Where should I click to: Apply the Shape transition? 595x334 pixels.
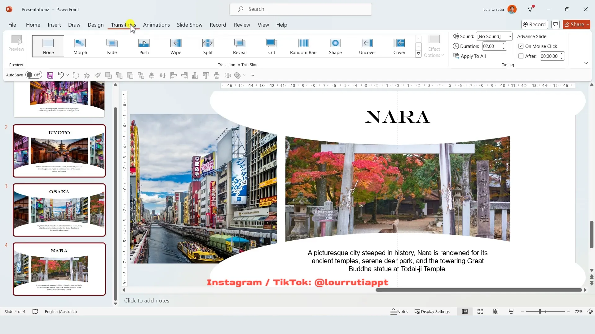pyautogui.click(x=335, y=46)
